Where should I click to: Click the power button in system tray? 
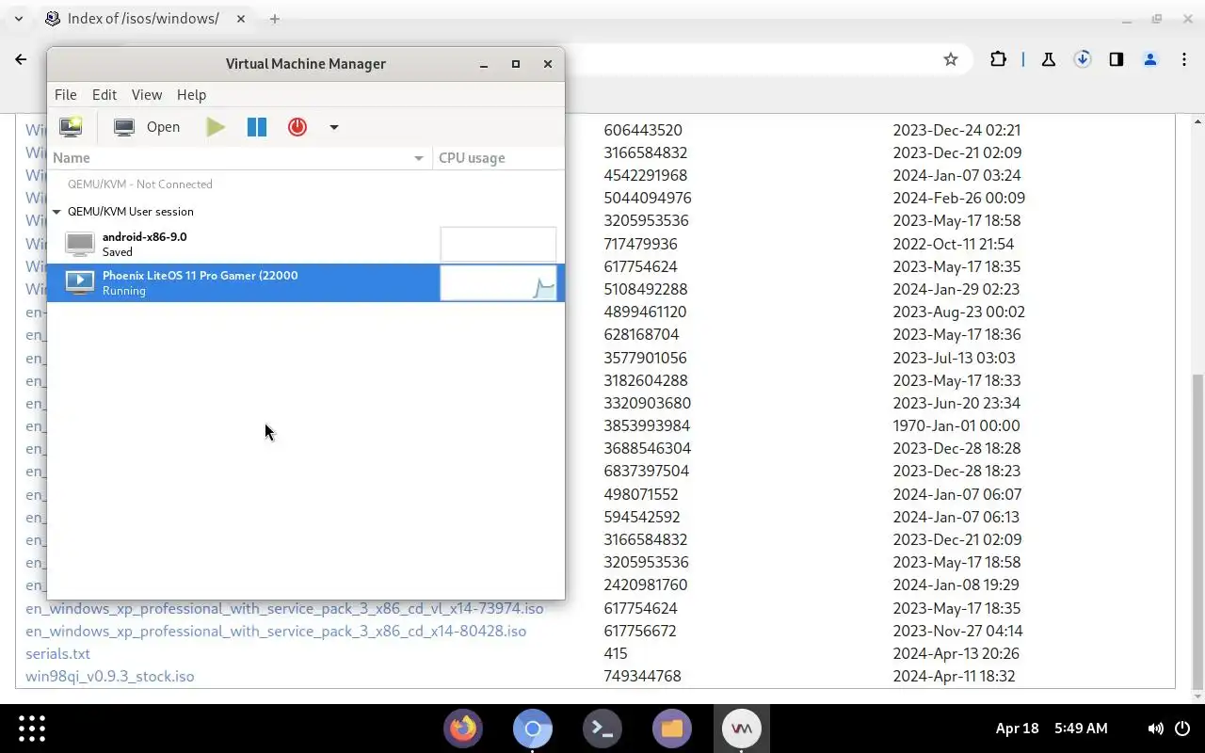1183,729
